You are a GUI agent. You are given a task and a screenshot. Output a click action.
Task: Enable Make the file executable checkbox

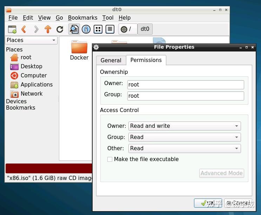tap(110, 159)
